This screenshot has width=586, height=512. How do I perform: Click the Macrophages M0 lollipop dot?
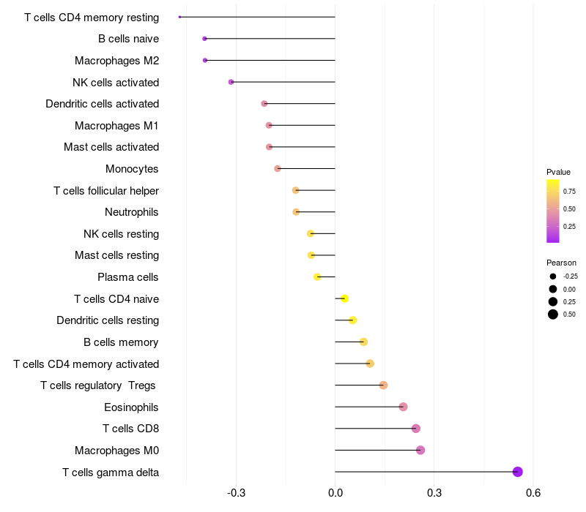tap(420, 450)
